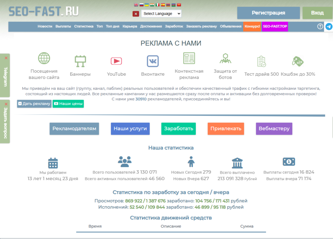Open the Объявления menu item
This screenshot has width=333, height=239.
[231, 26]
